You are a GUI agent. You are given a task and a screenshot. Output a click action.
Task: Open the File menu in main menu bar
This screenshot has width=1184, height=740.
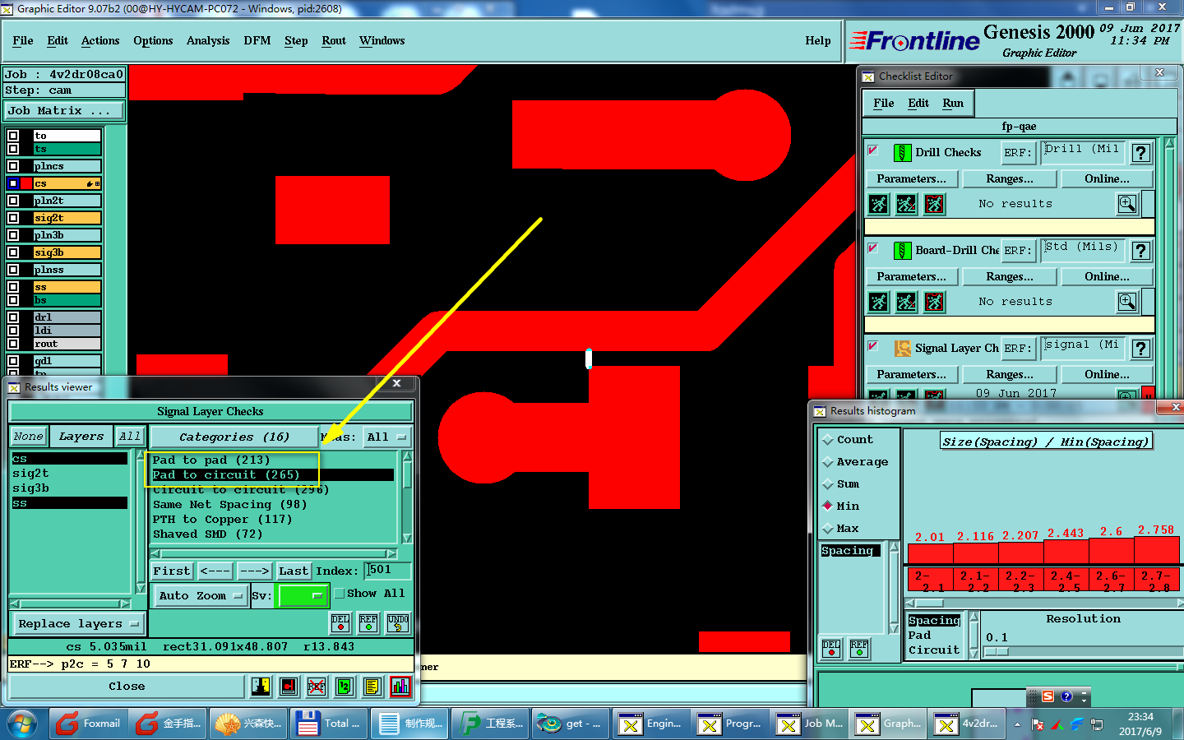coord(23,41)
